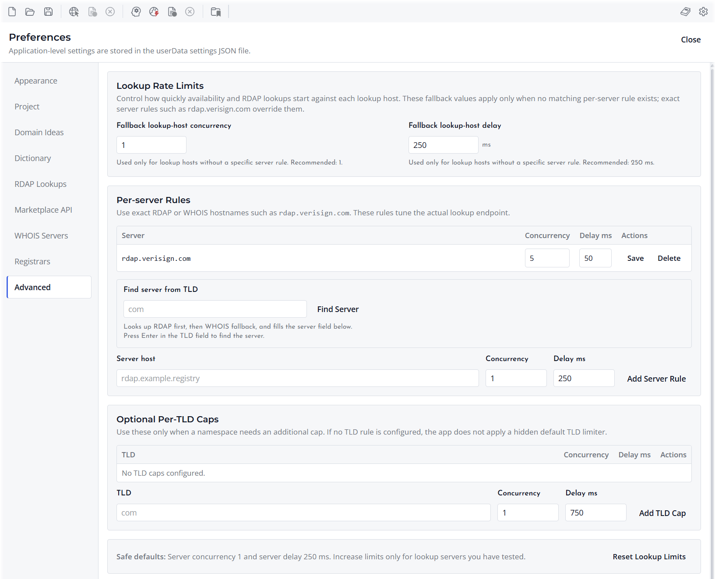Click the Safe defaults note text
The height and width of the screenshot is (579, 715).
click(321, 557)
